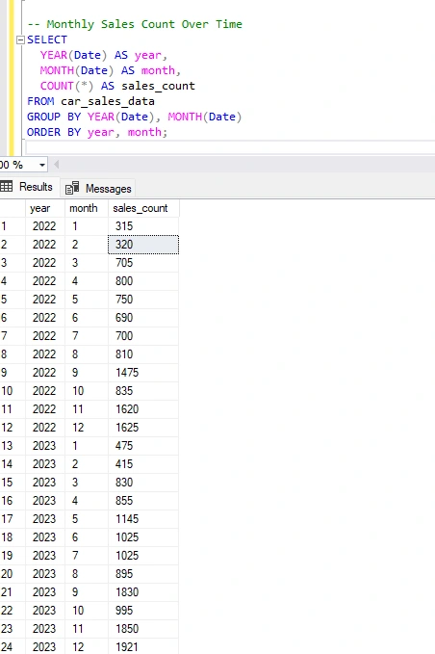This screenshot has width=435, height=654.
Task: Click the Messages tab icon
Action: click(x=72, y=189)
